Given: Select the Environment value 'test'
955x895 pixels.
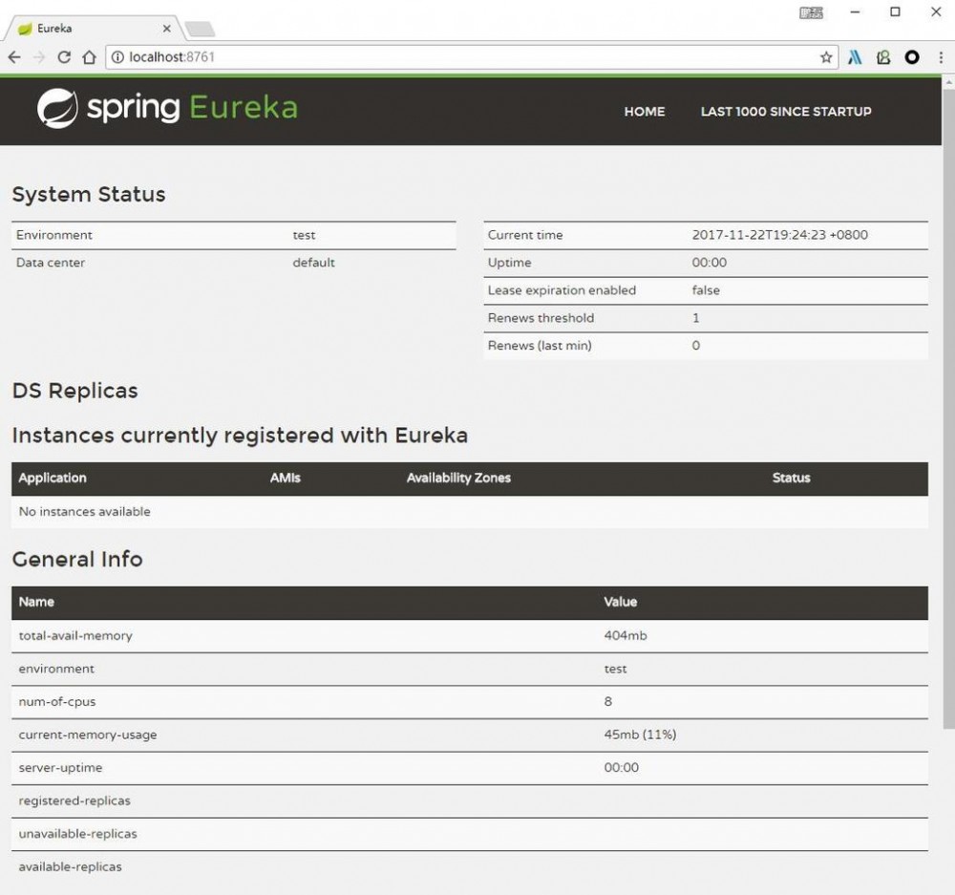Looking at the screenshot, I should [x=304, y=235].
